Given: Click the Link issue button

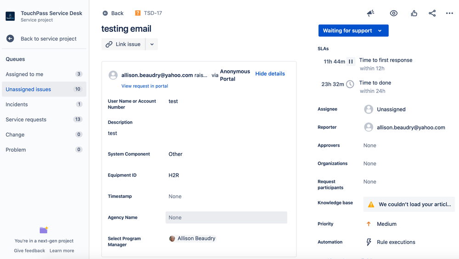Looking at the screenshot, I should coord(123,44).
